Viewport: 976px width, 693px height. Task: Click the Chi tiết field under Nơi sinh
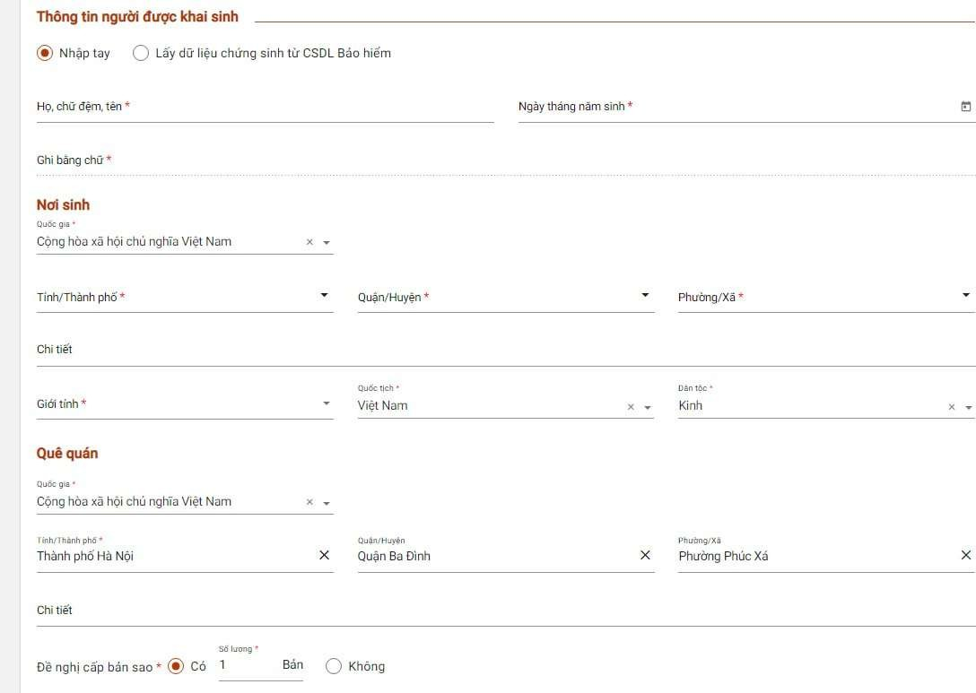point(502,350)
